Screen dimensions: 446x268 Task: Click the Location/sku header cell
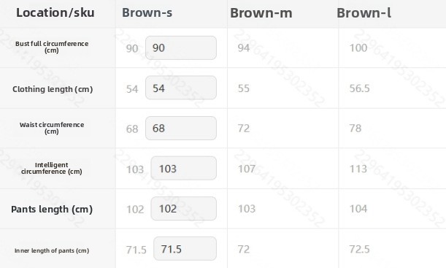click(x=55, y=13)
